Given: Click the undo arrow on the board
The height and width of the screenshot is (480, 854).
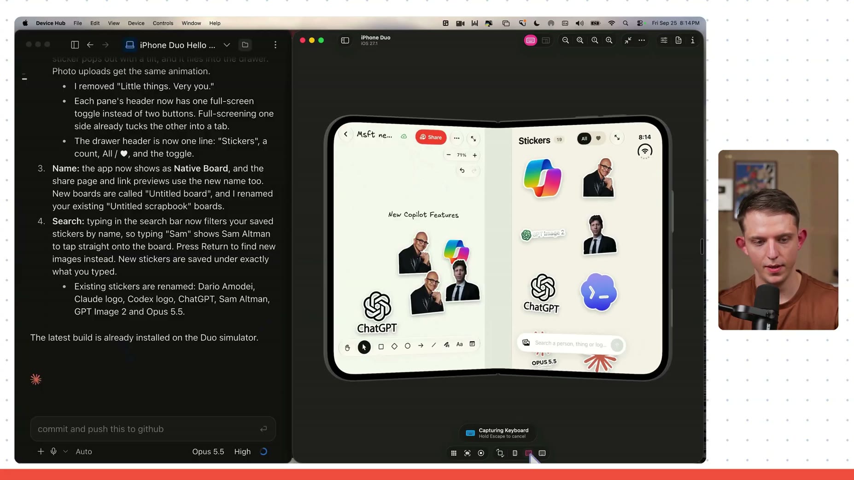Looking at the screenshot, I should pyautogui.click(x=462, y=170).
